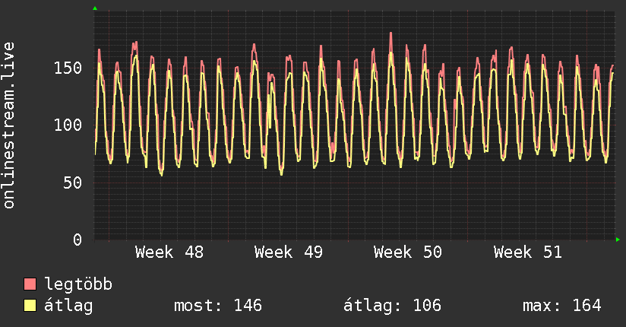626x327 pixels.
Task: Click the 100 label on the Y-axis
Action: pos(68,125)
